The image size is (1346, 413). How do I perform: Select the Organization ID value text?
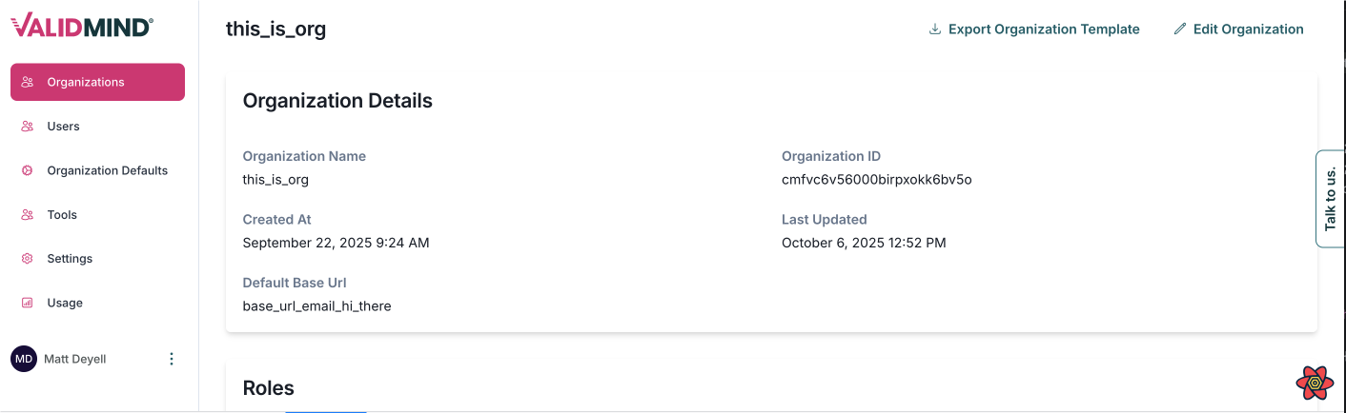876,180
